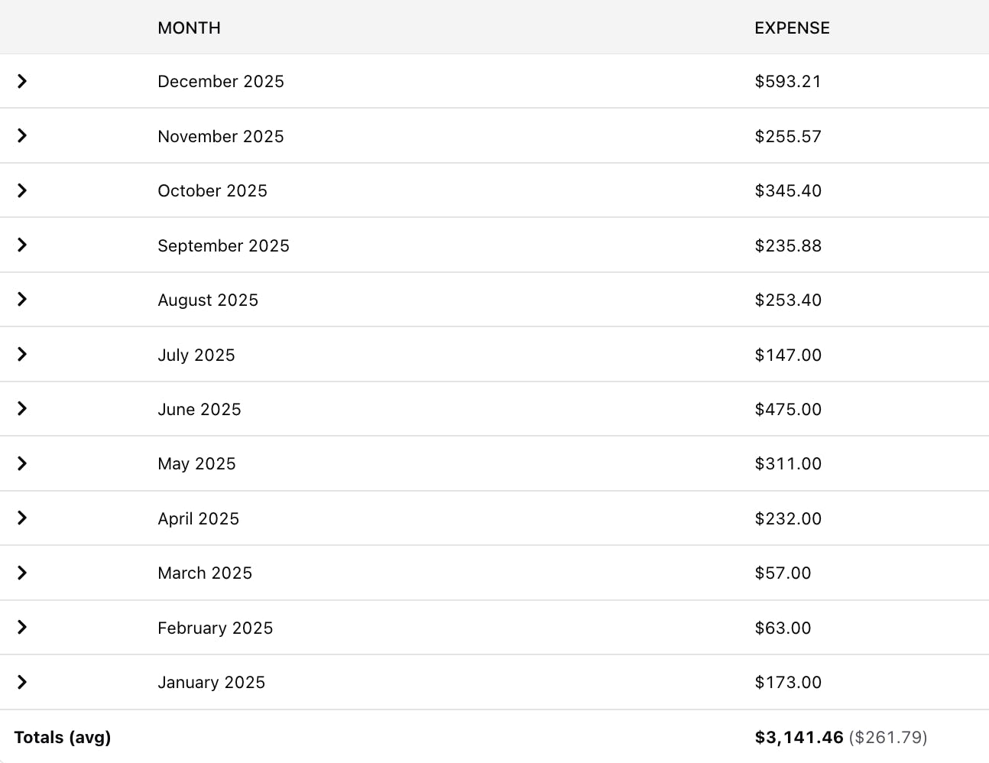Image resolution: width=989 pixels, height=763 pixels.
Task: Expand October 2025 expense details
Action: [22, 190]
